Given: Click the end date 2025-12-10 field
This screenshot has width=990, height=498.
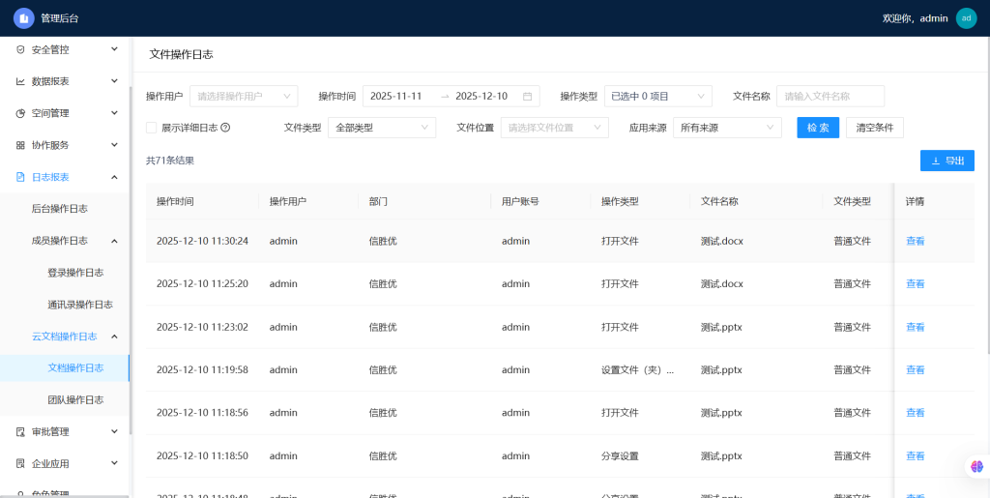Looking at the screenshot, I should [x=481, y=97].
